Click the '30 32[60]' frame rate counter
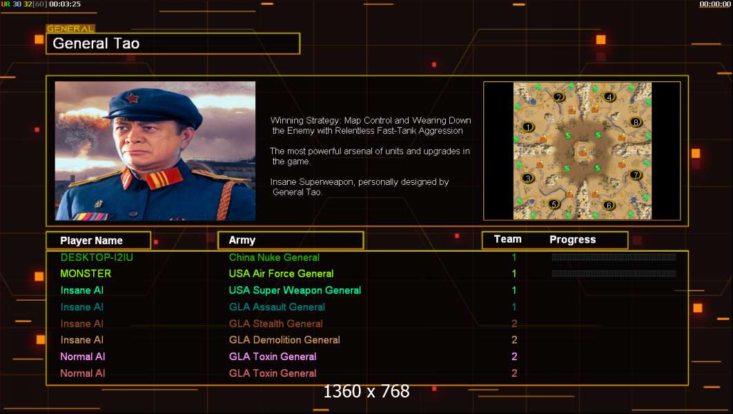Viewport: 733px width, 414px height. (30, 4)
